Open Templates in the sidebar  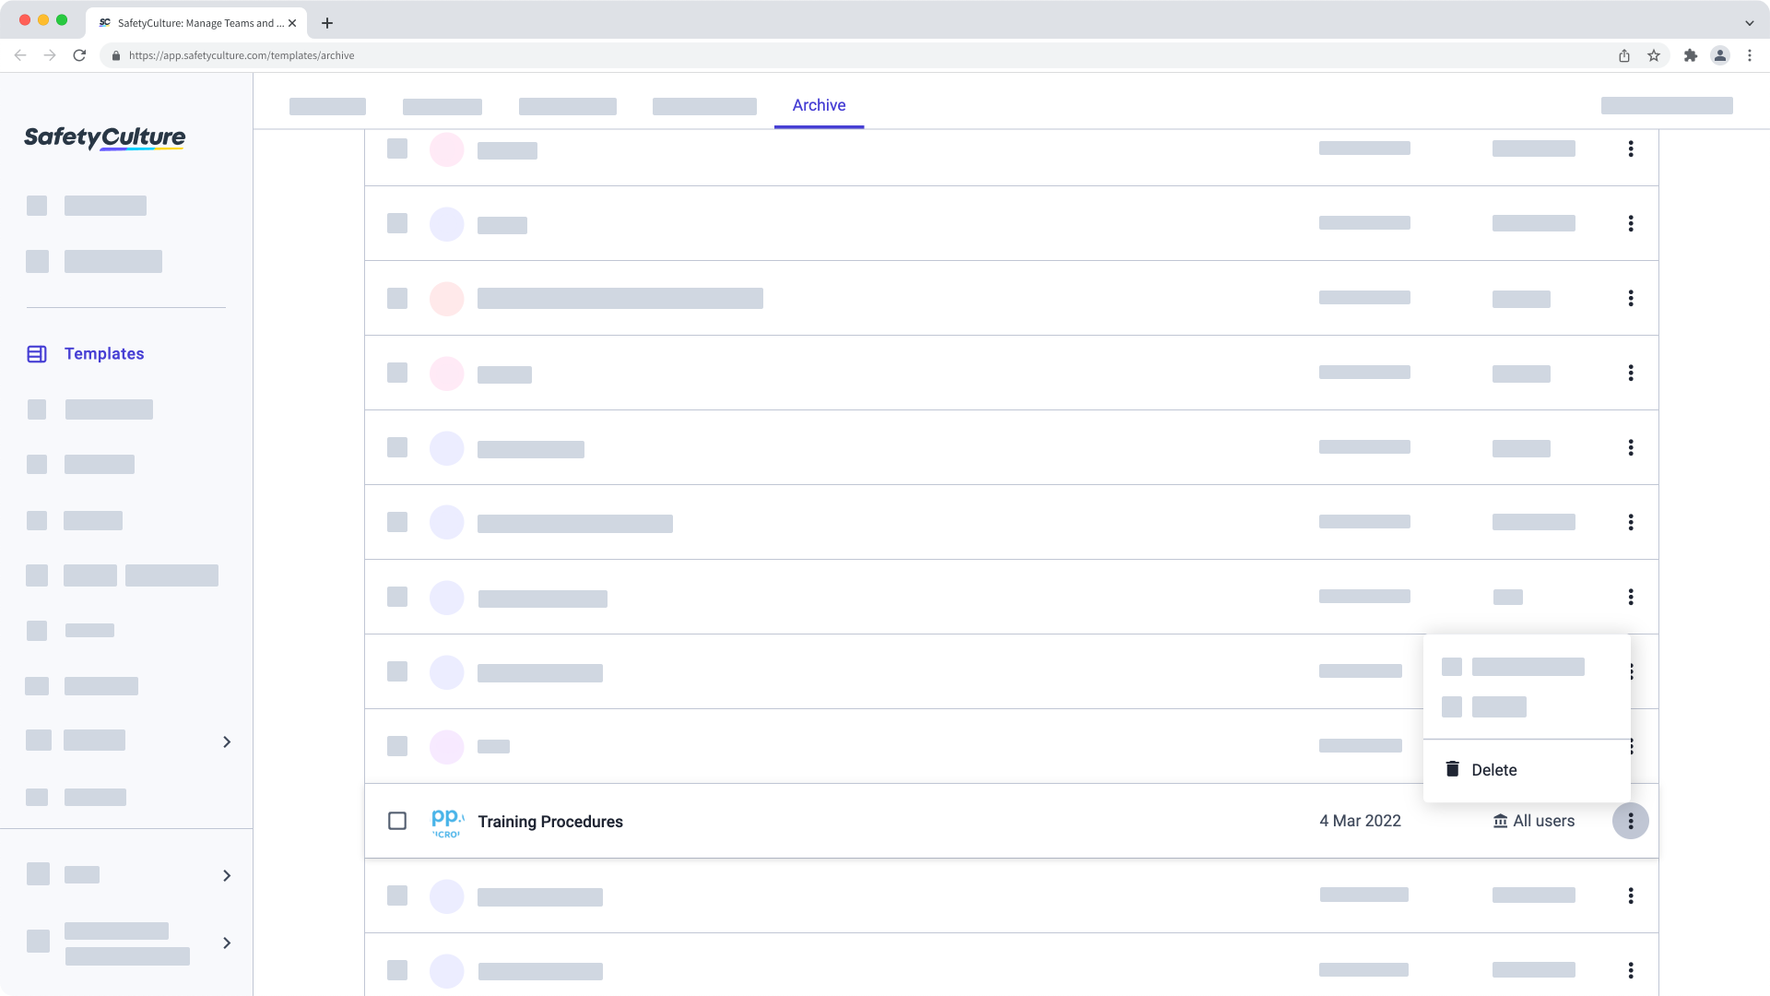[x=104, y=354]
